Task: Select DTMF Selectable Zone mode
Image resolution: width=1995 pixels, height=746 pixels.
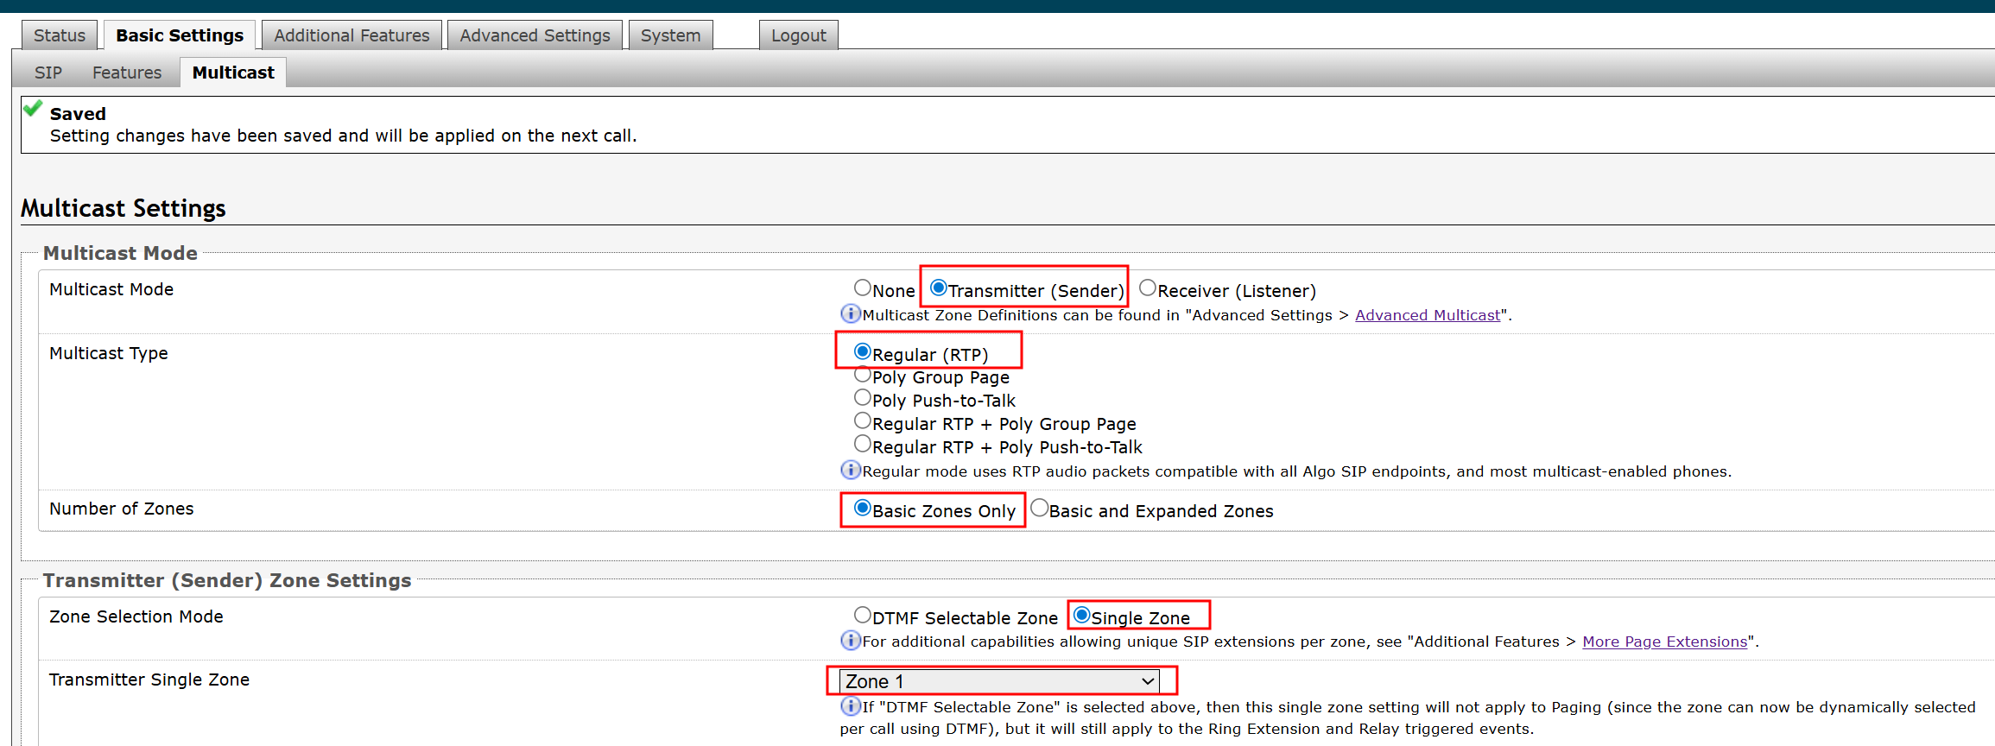Action: 862,615
